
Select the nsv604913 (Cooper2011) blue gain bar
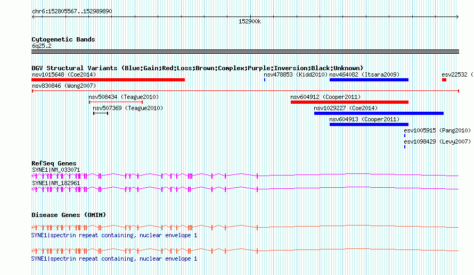click(x=369, y=124)
